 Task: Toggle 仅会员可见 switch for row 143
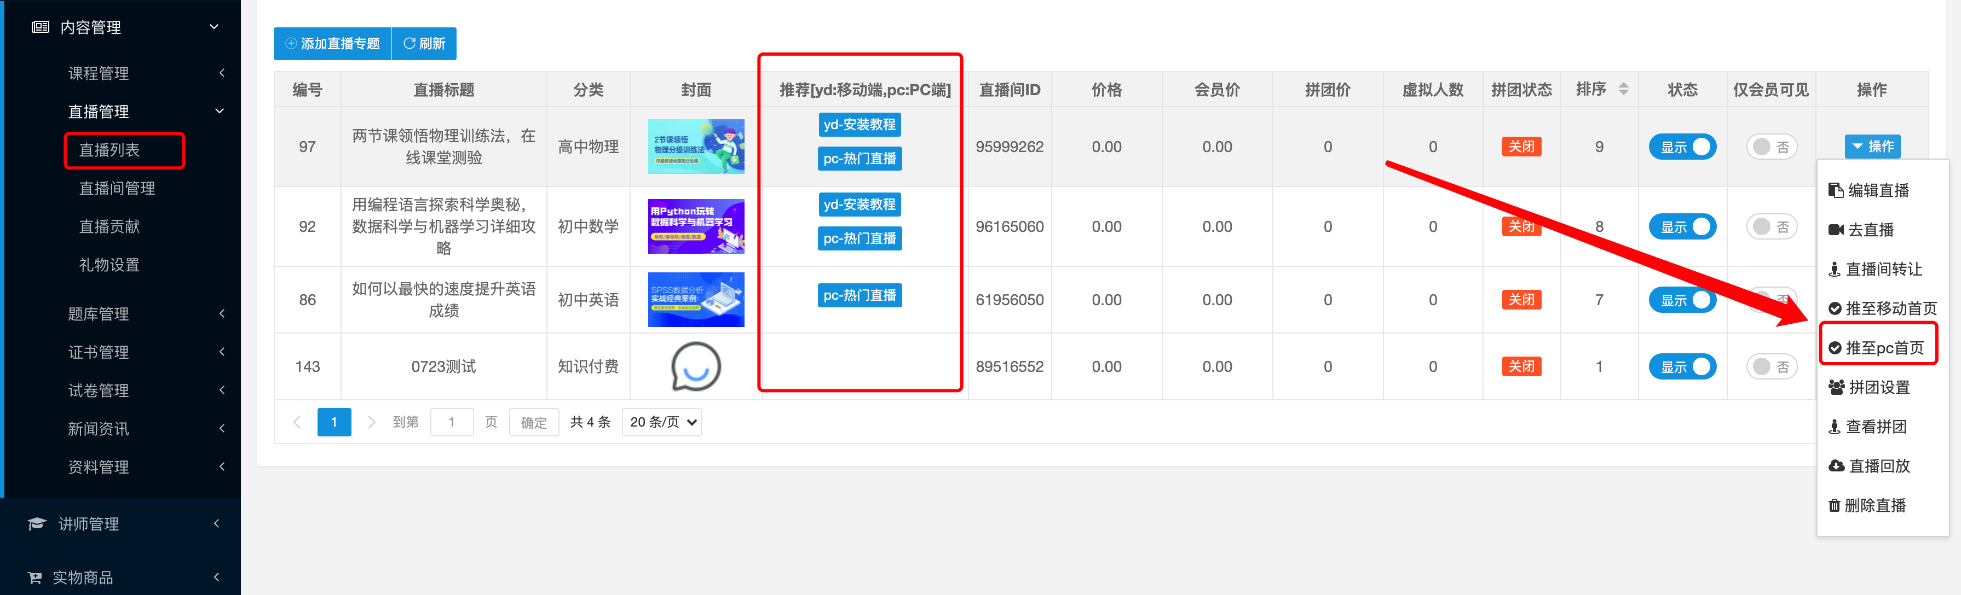click(1772, 367)
